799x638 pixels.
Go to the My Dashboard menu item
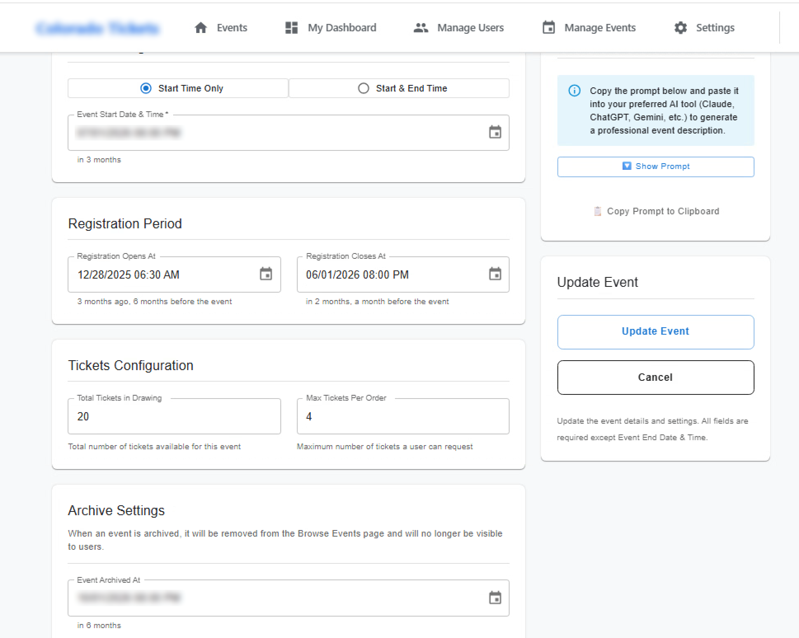(342, 28)
